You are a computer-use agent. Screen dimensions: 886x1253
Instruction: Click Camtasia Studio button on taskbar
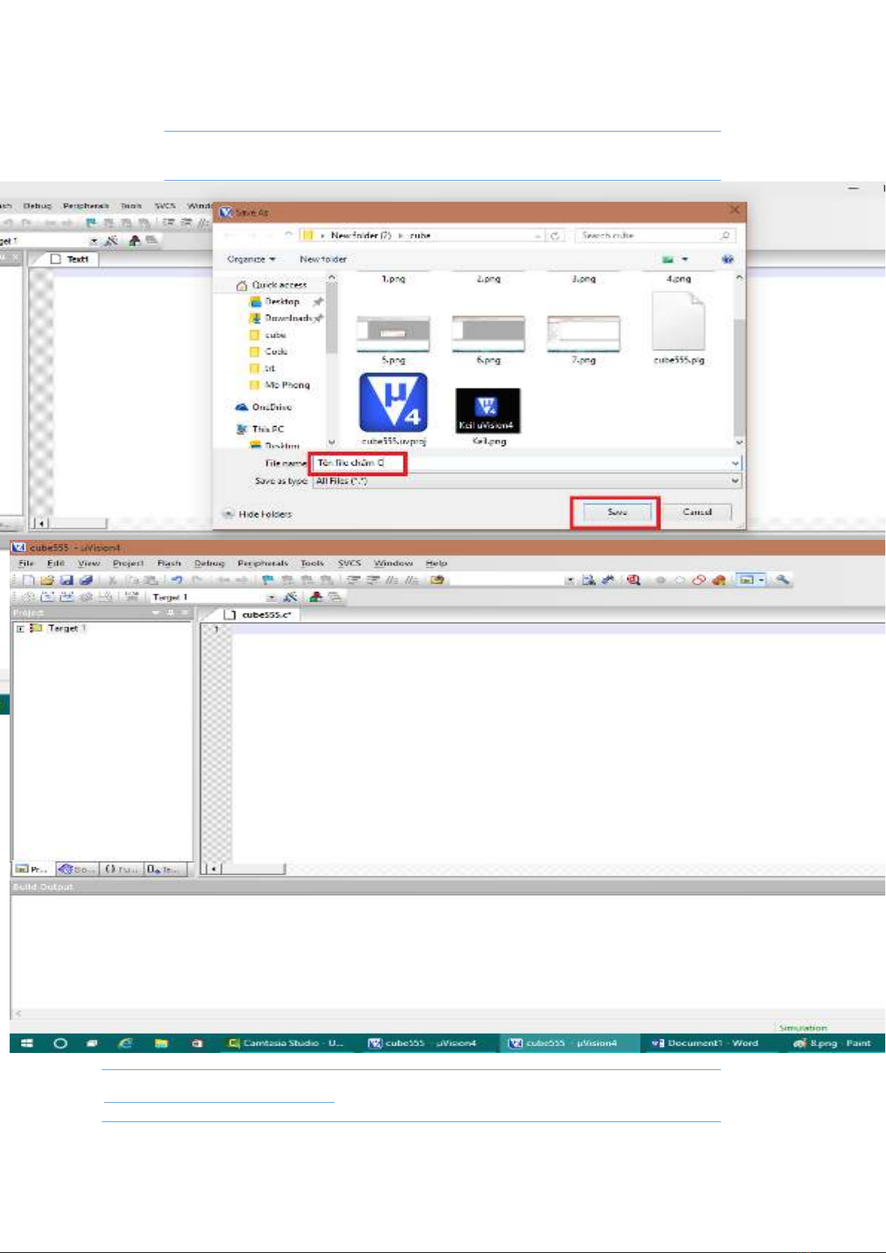[x=287, y=1043]
